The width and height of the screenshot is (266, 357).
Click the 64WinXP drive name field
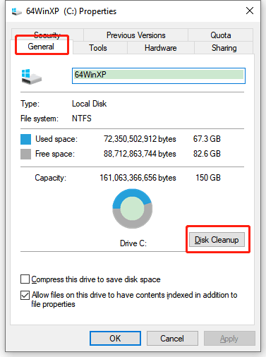pyautogui.click(x=159, y=75)
